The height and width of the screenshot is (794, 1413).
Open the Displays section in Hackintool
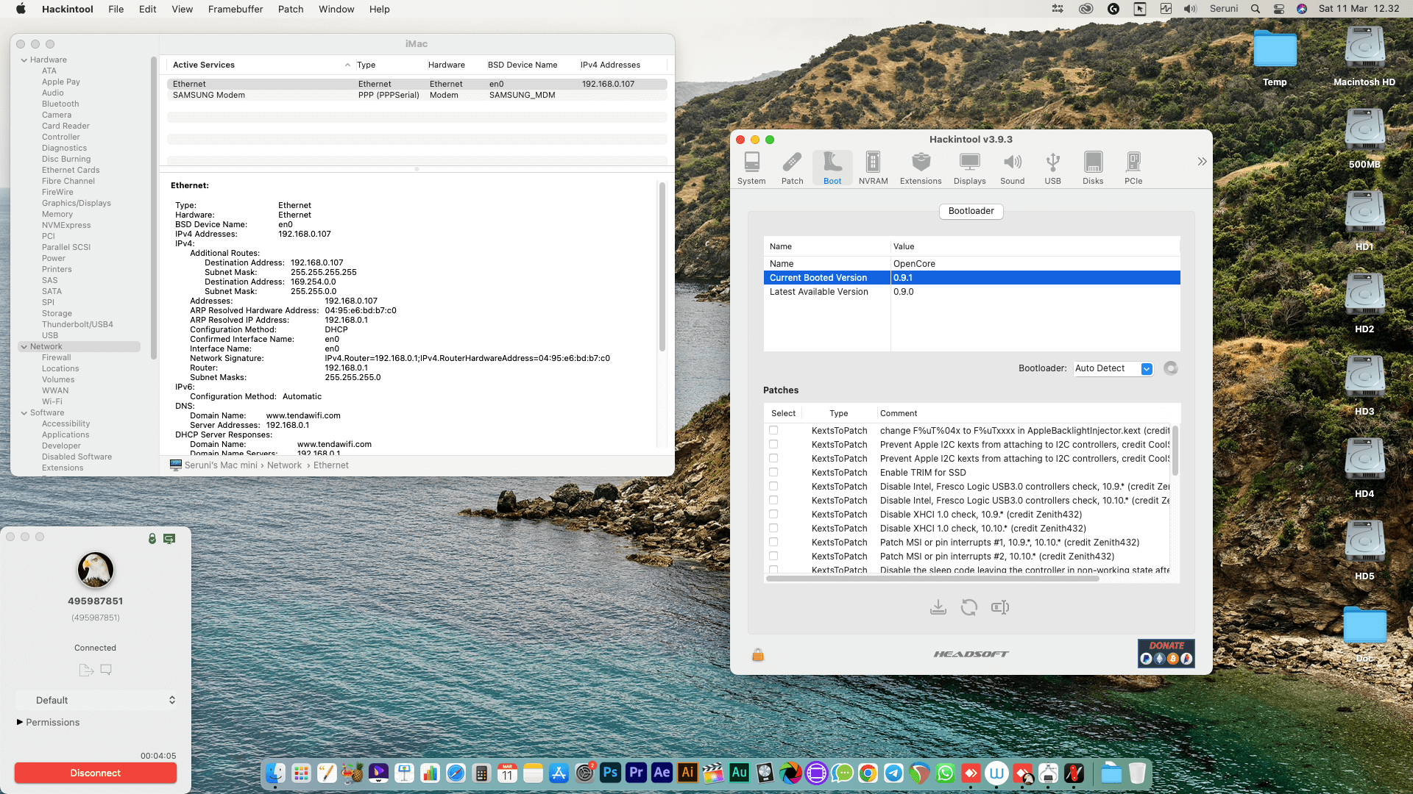click(x=969, y=168)
